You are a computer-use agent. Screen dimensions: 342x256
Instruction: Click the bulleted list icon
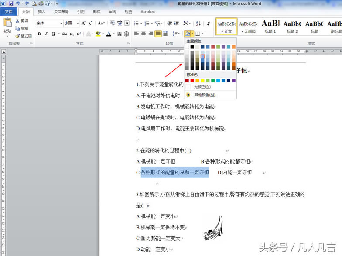tap(136, 23)
